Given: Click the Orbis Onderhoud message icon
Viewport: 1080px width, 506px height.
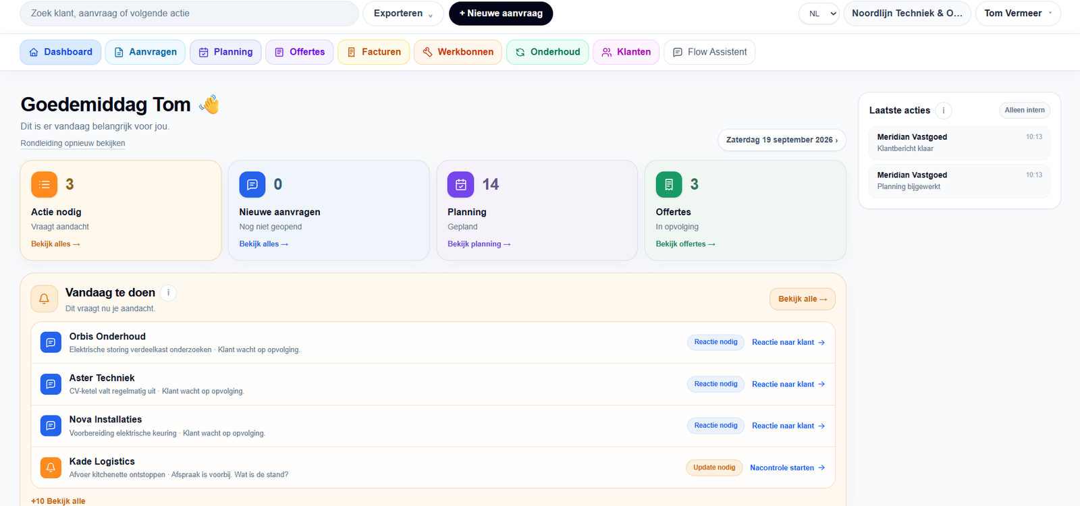Looking at the screenshot, I should point(51,343).
